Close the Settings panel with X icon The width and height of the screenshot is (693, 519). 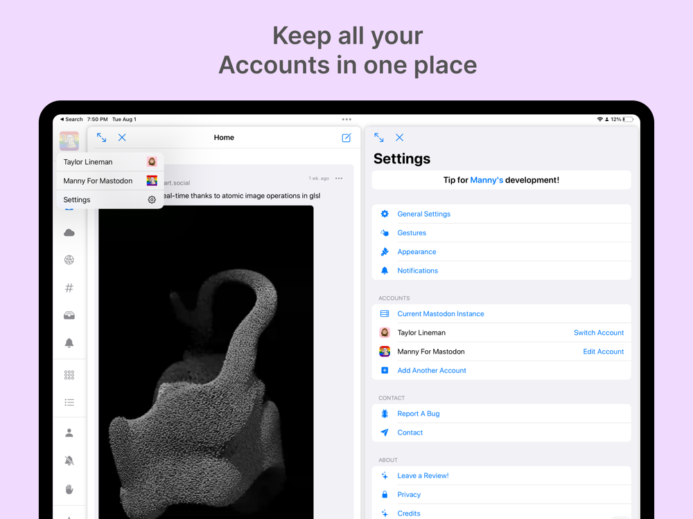tap(400, 138)
